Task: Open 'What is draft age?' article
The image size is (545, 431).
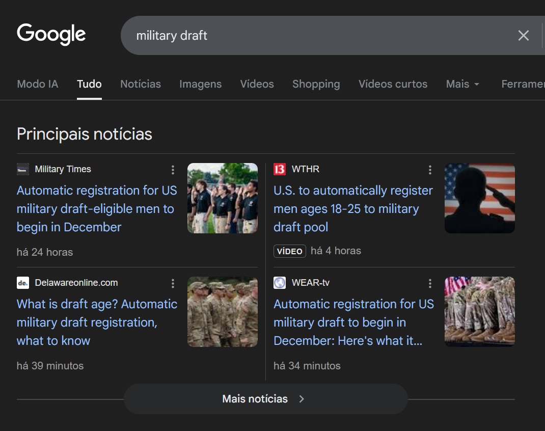Action: pyautogui.click(x=97, y=322)
